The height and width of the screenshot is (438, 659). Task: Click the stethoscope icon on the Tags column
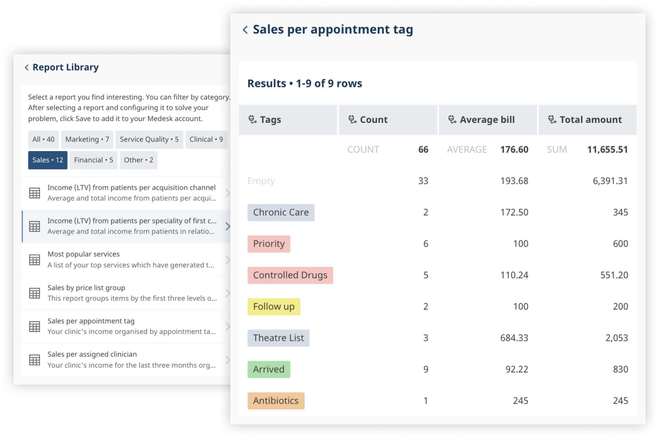(x=253, y=120)
